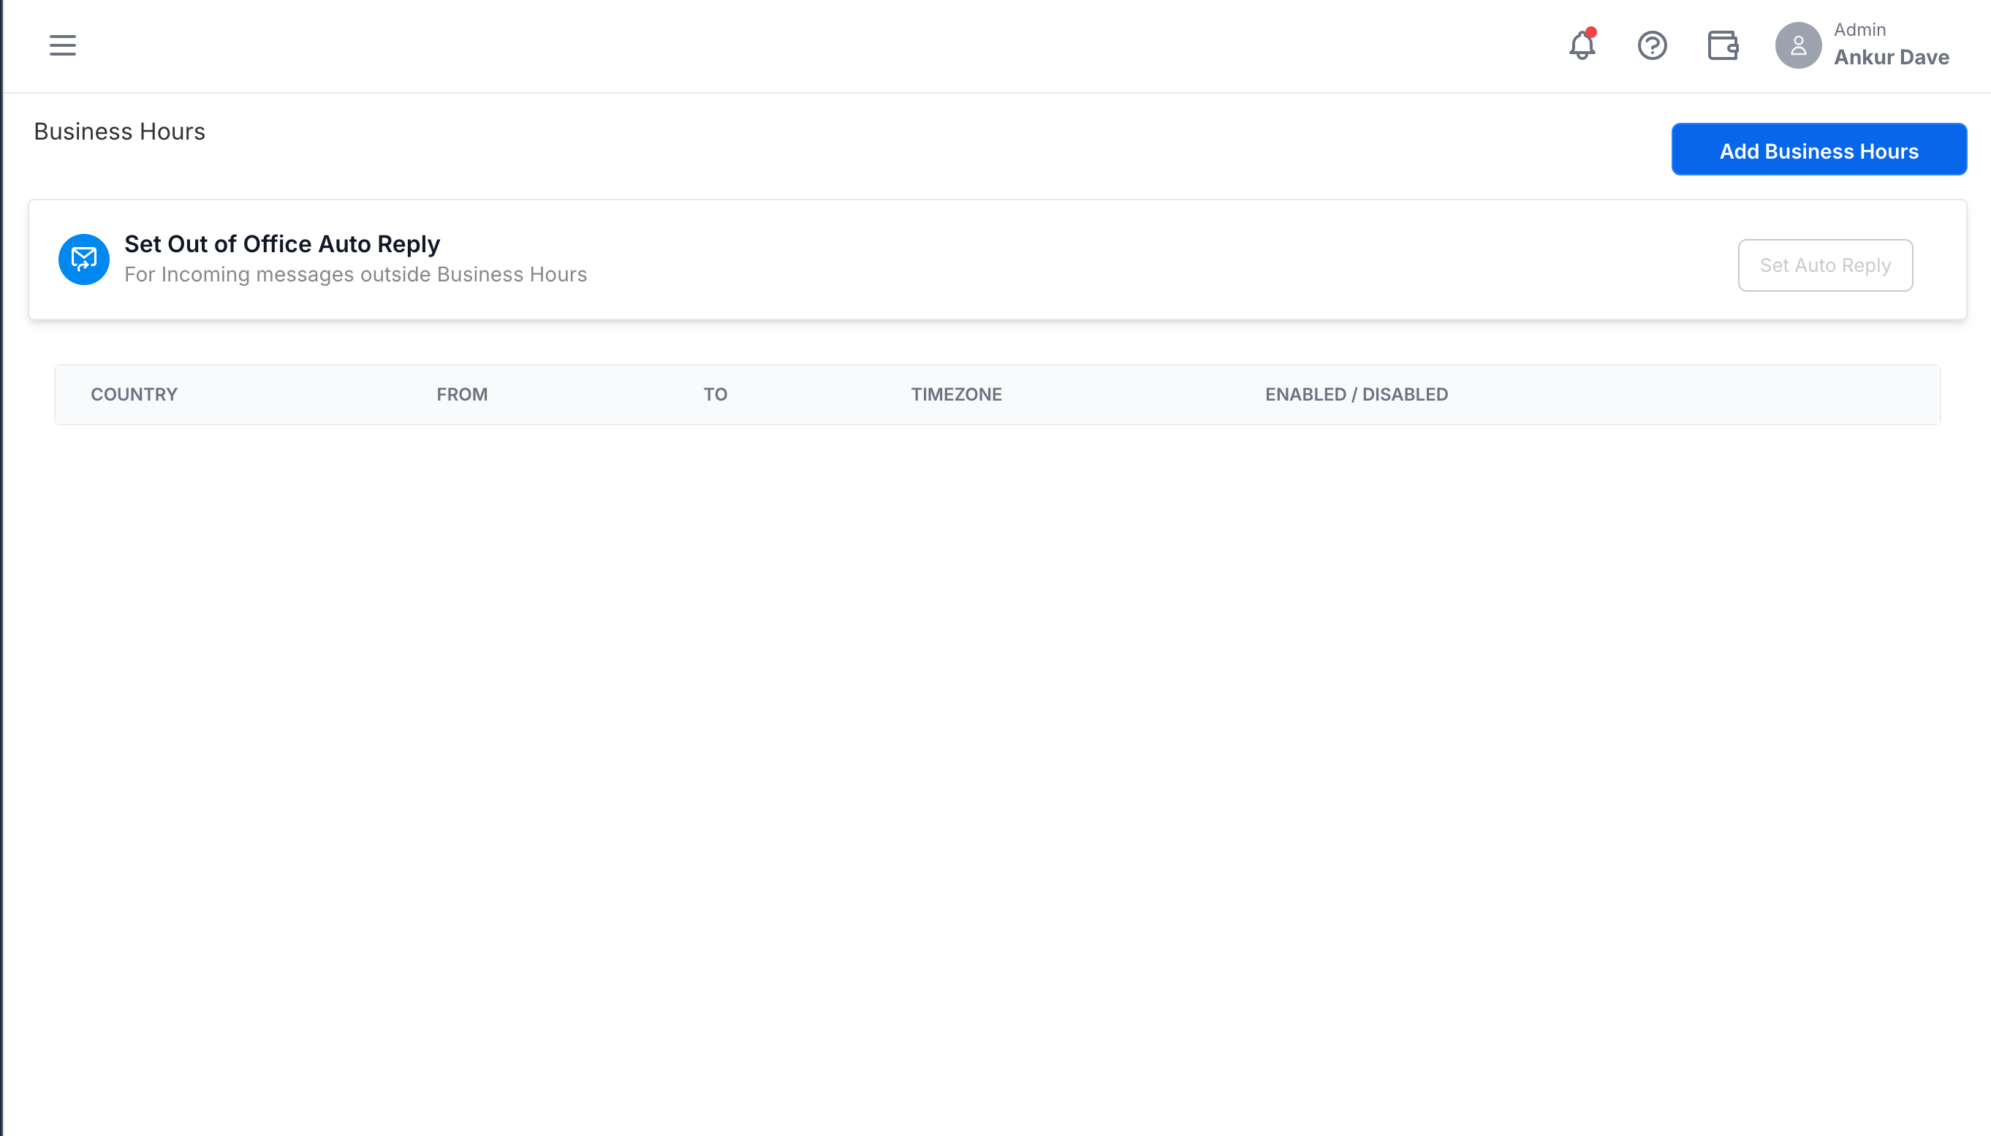Viewport: 1991px width, 1136px height.
Task: Click the Incoming messages outside Business Hours subtitle
Action: [x=356, y=275]
